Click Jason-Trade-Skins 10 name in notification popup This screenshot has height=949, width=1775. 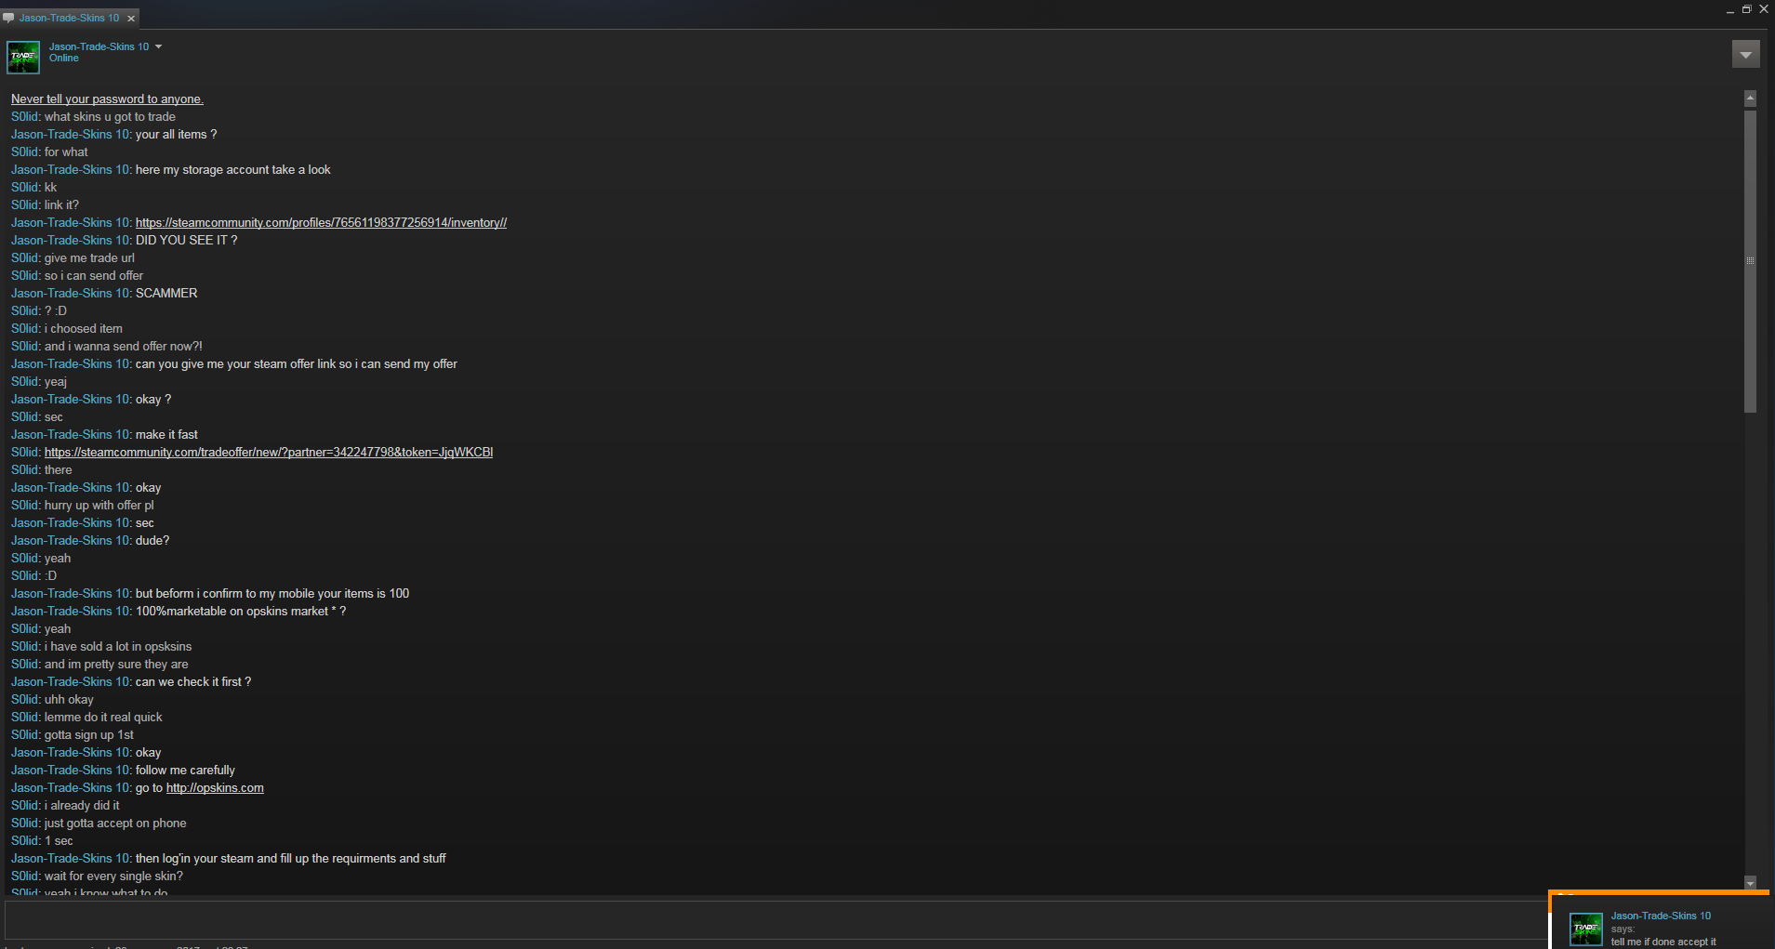pyautogui.click(x=1661, y=916)
